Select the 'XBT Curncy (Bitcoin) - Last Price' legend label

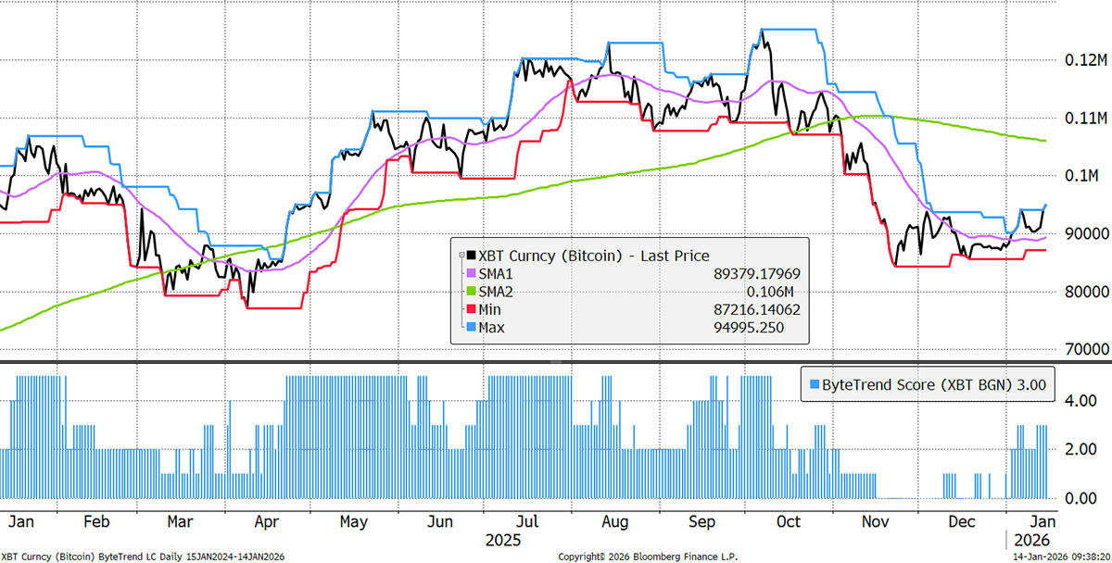click(x=594, y=256)
